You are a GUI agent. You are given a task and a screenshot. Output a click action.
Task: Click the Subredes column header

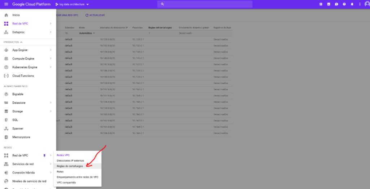[70, 27]
